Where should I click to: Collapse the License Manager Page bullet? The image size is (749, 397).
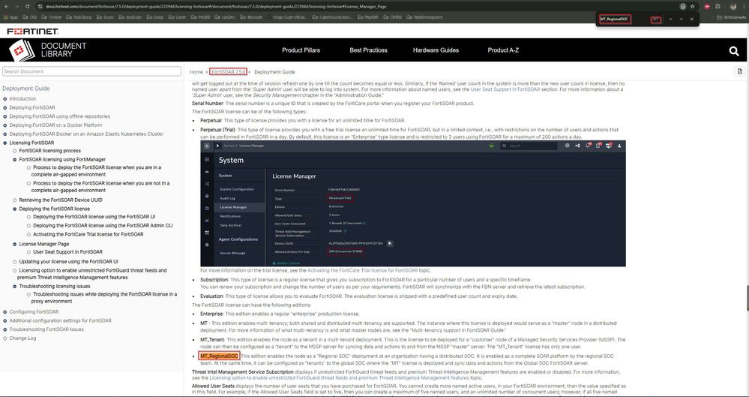tap(14, 244)
